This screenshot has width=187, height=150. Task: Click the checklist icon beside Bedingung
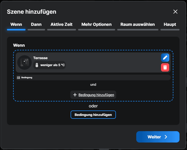click(19, 77)
